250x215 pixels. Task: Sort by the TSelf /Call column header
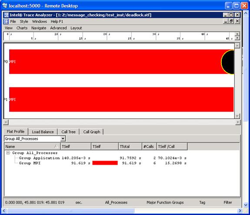[x=172, y=146]
